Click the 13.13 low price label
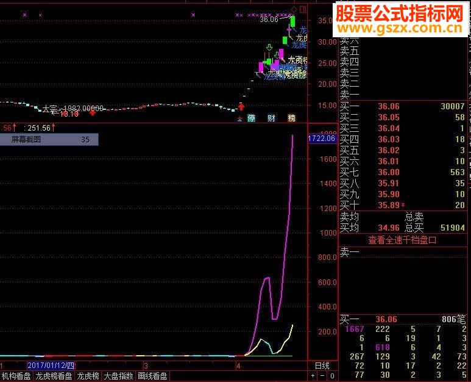The width and height of the screenshot is (471, 382). 69,114
